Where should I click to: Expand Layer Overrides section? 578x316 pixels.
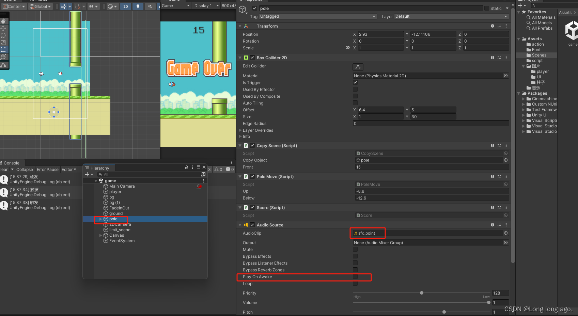240,130
